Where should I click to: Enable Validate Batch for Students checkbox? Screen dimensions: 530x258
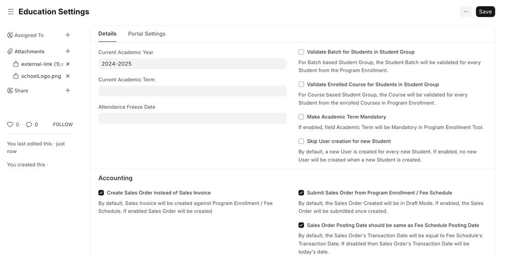coord(301,52)
